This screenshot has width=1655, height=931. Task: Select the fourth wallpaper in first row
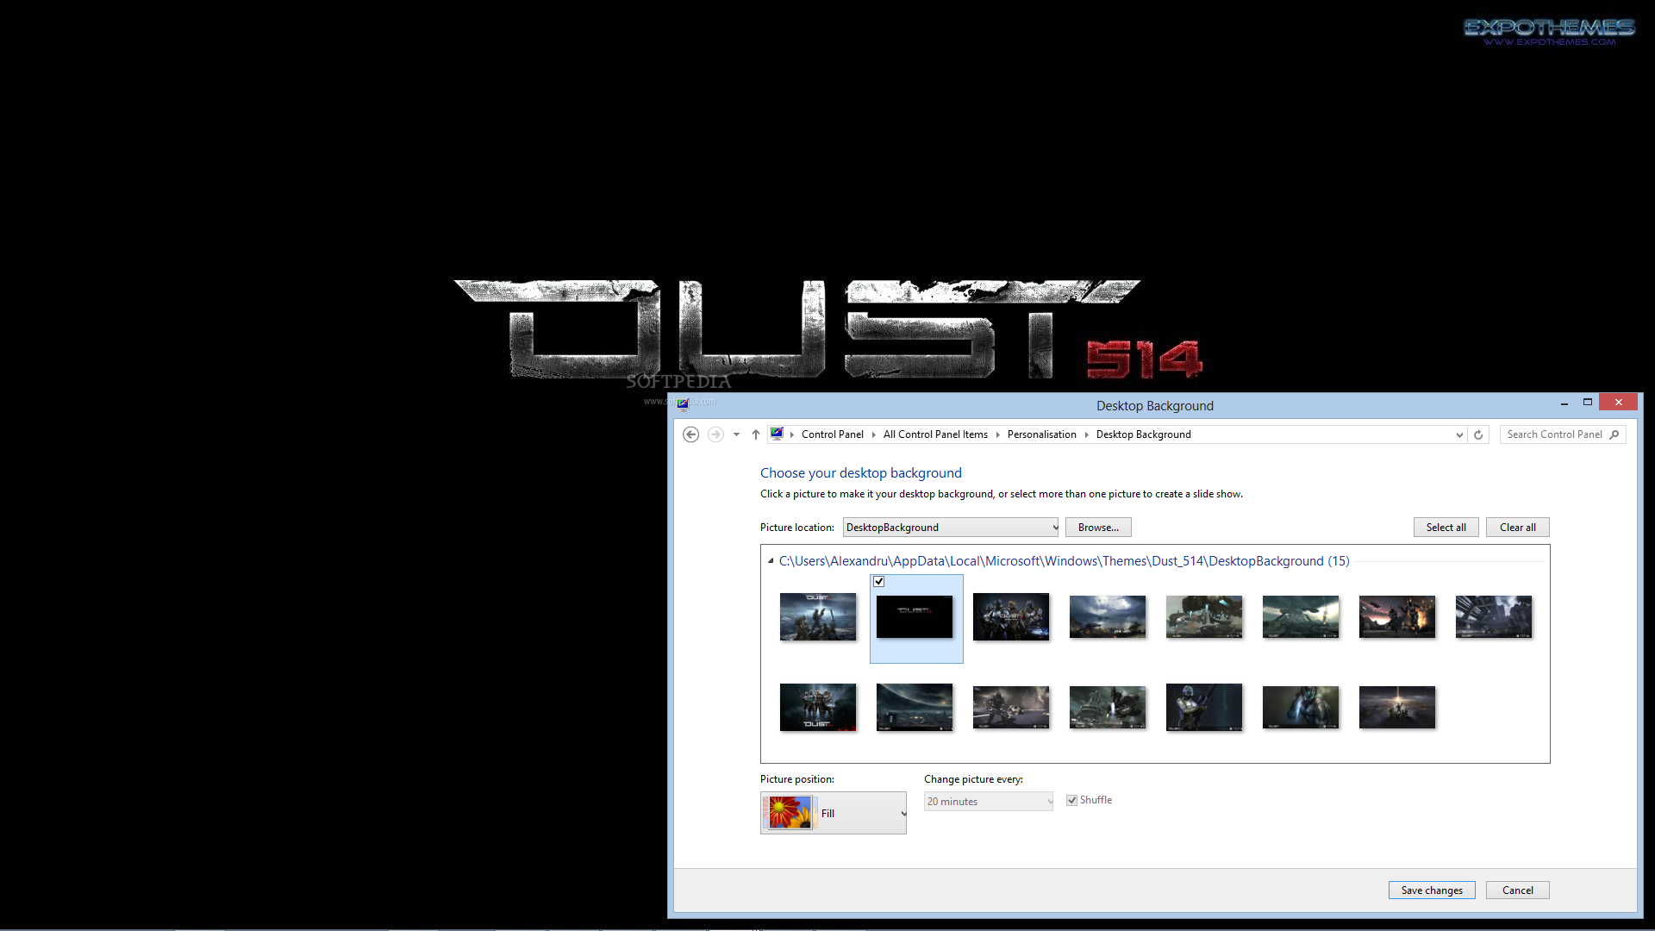point(1108,617)
